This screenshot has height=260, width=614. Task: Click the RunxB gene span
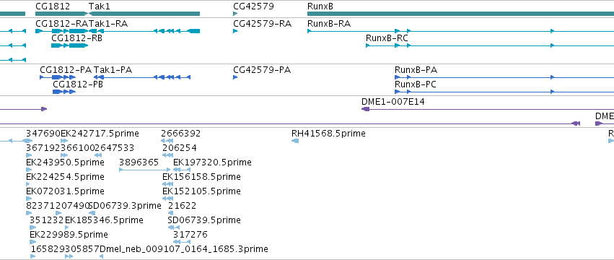click(460, 14)
